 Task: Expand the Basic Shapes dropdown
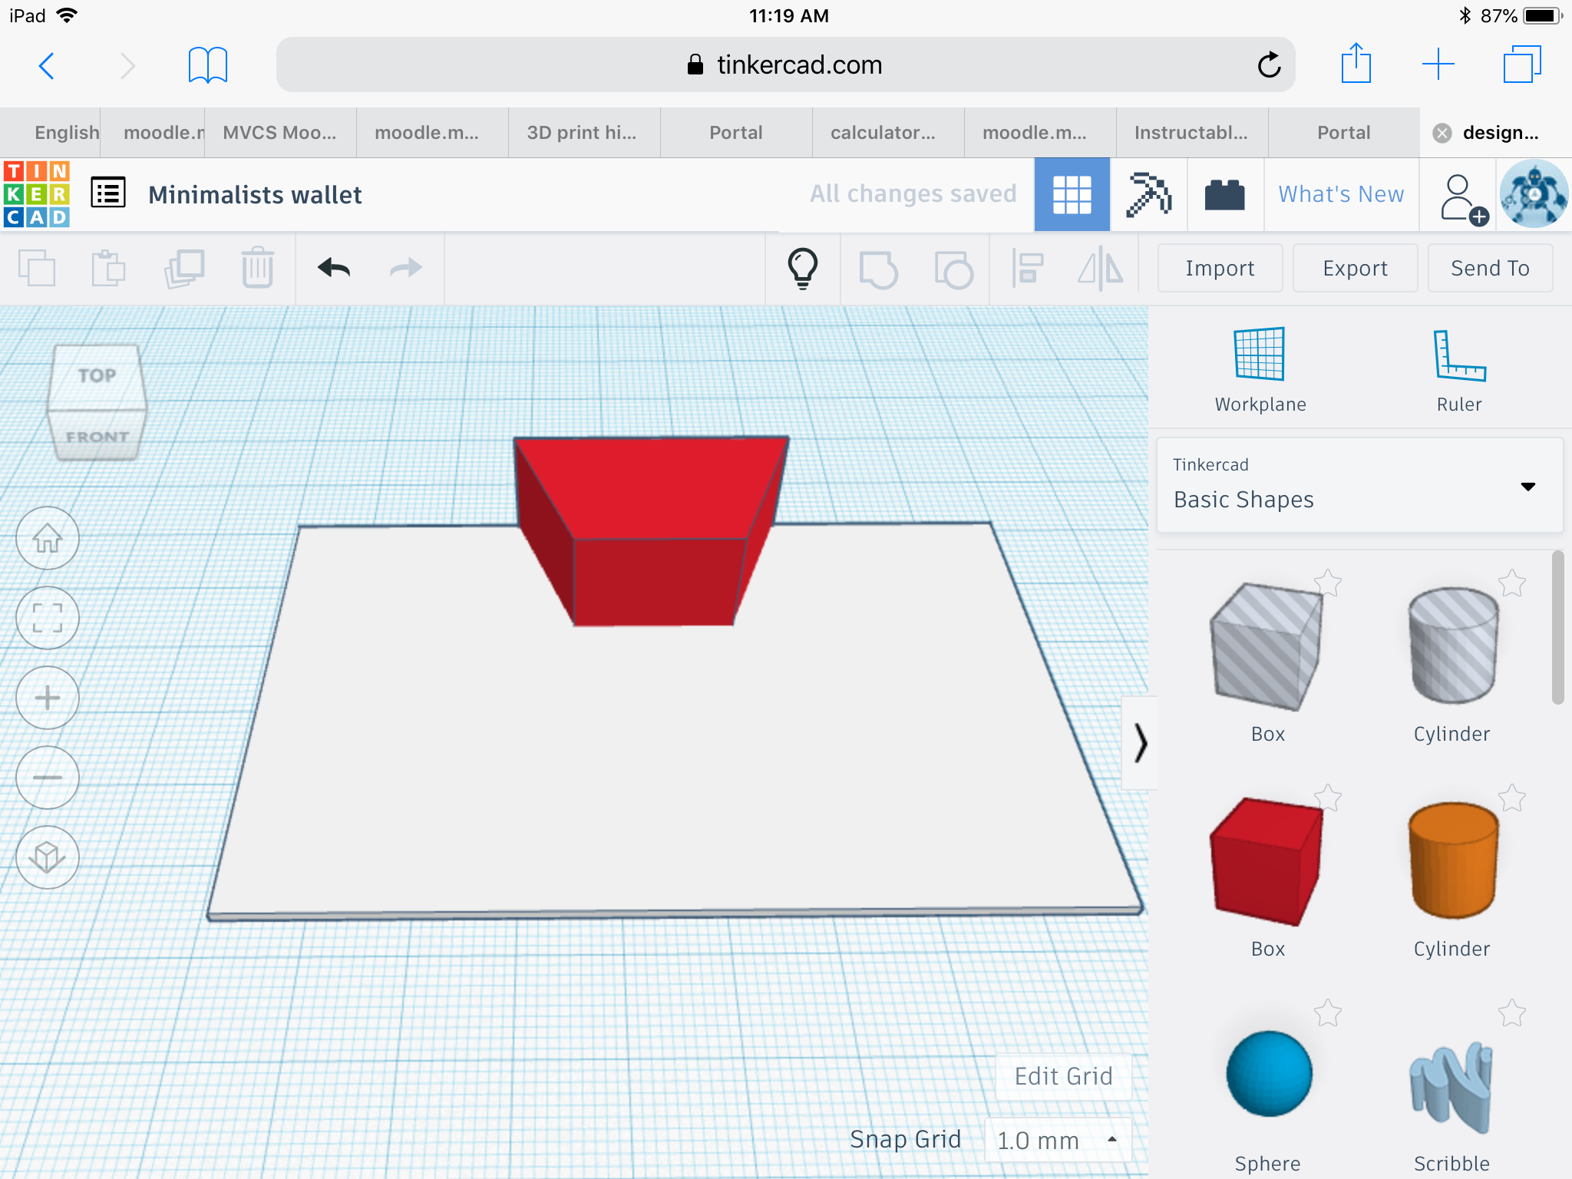pos(1359,485)
